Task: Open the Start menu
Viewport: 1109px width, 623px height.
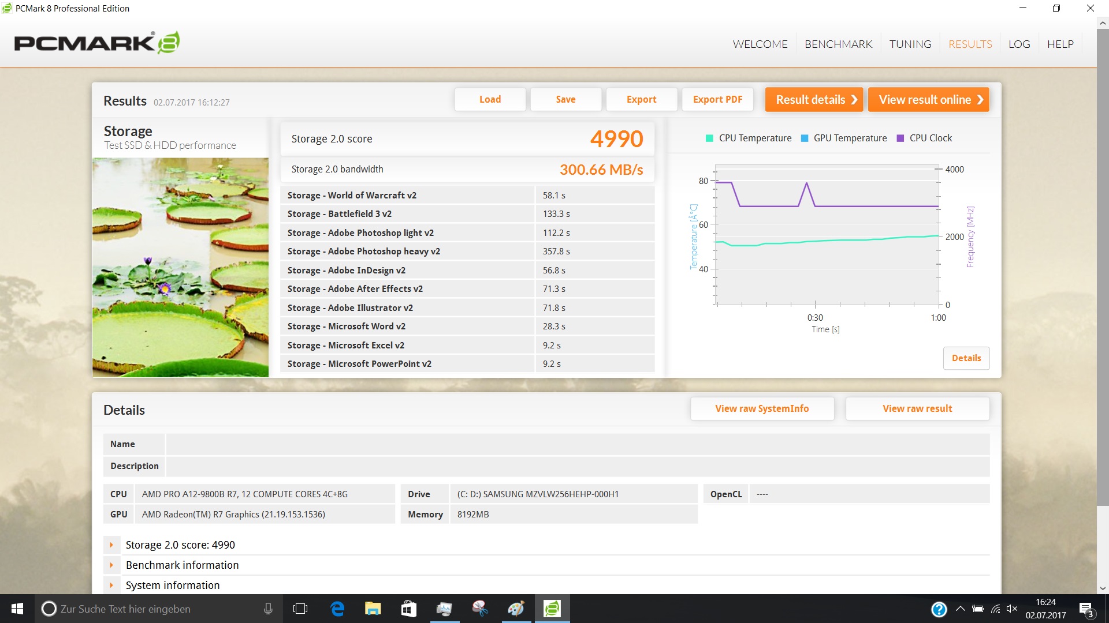Action: 17,609
